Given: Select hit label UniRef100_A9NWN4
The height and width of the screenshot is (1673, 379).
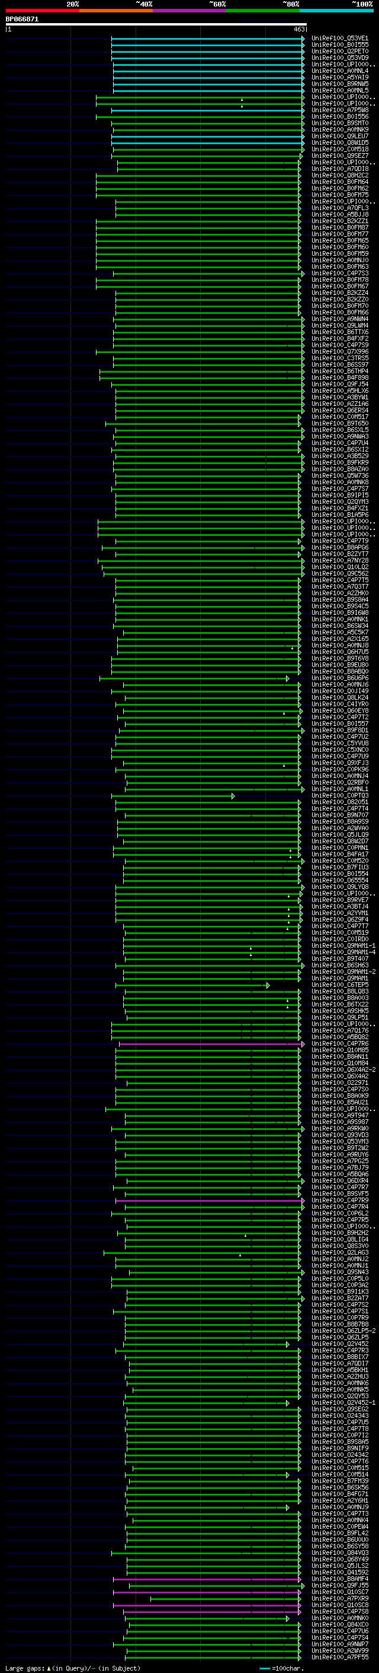Looking at the screenshot, I should (x=339, y=319).
